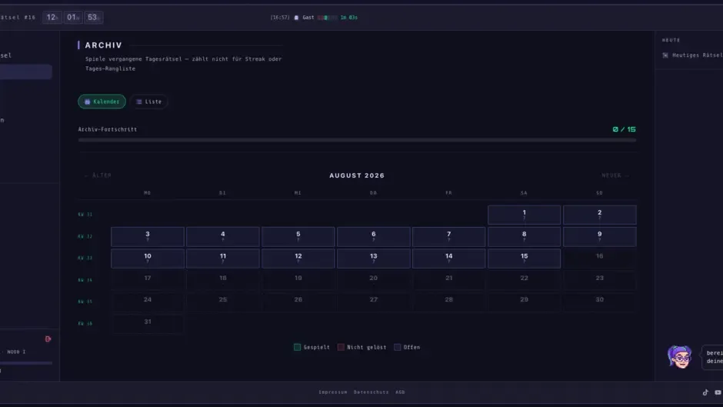723x407 pixels.
Task: Click the calendar icon in the Kalender button
Action: [87, 102]
